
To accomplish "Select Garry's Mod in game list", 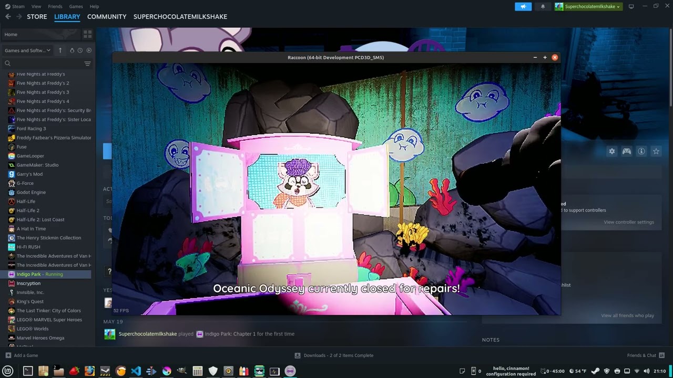I will (x=29, y=174).
